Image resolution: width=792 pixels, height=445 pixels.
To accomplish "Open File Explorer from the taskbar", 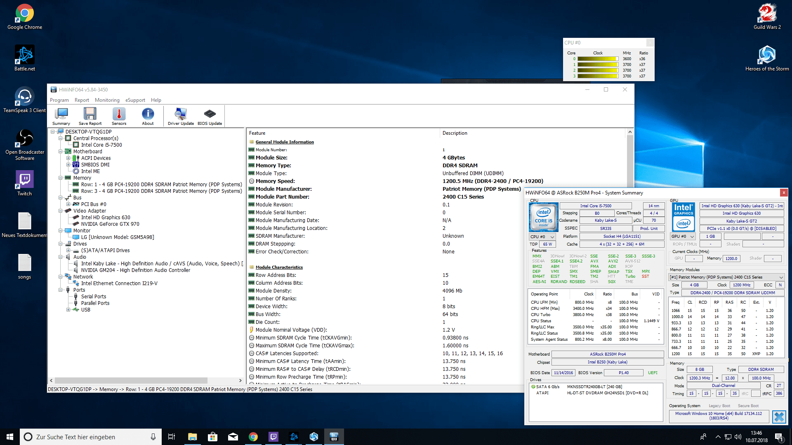I will click(x=192, y=437).
